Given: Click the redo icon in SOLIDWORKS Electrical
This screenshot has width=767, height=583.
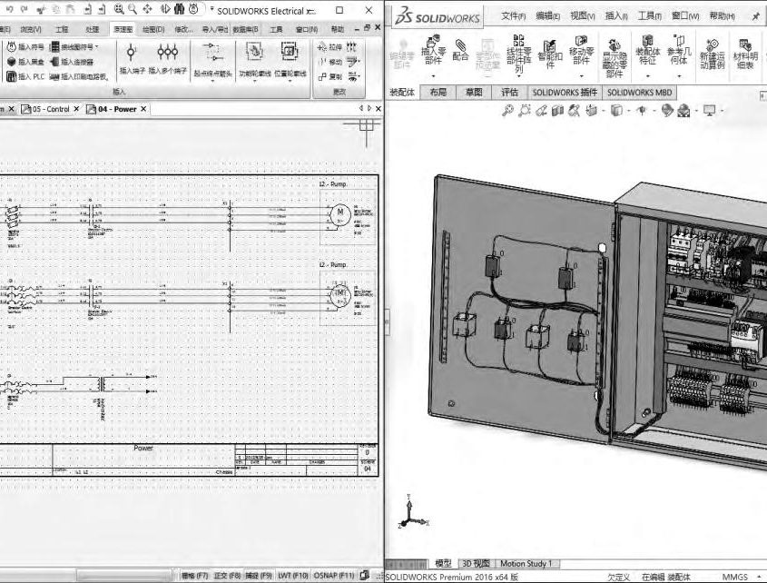Looking at the screenshot, I should [25, 9].
